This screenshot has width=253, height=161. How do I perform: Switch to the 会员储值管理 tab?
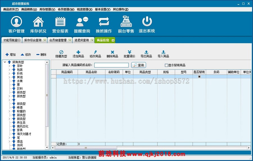click(x=58, y=40)
